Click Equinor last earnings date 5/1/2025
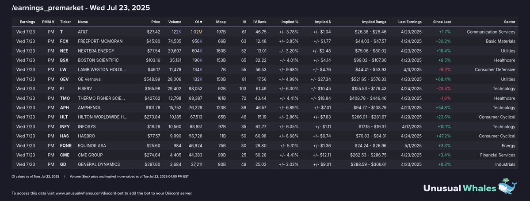This screenshot has width=530, height=201. (x=413, y=146)
